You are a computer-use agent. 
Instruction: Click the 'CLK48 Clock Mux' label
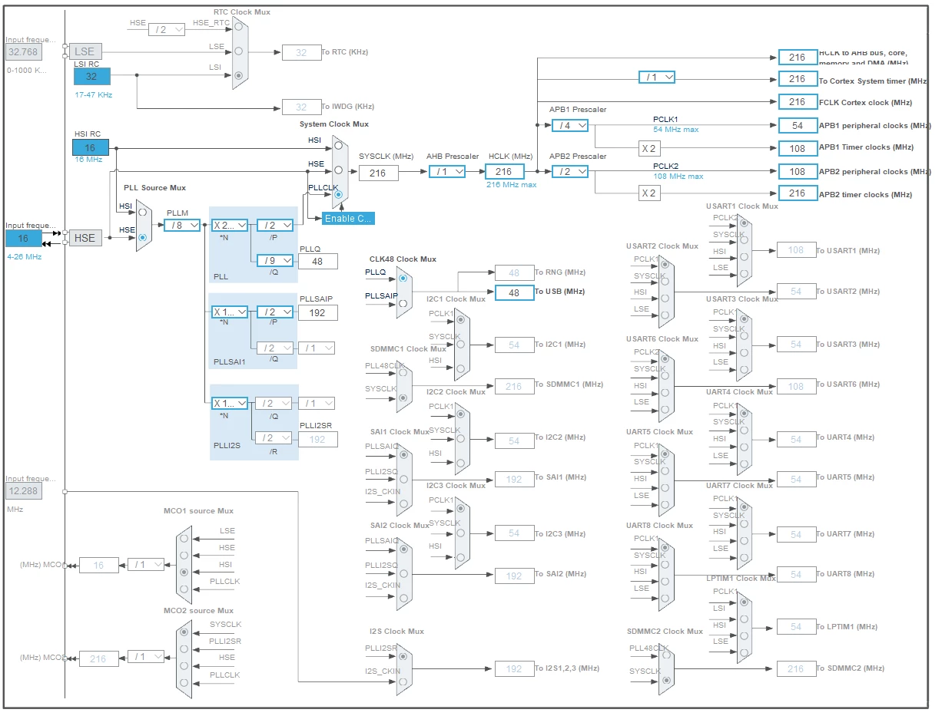coord(403,259)
